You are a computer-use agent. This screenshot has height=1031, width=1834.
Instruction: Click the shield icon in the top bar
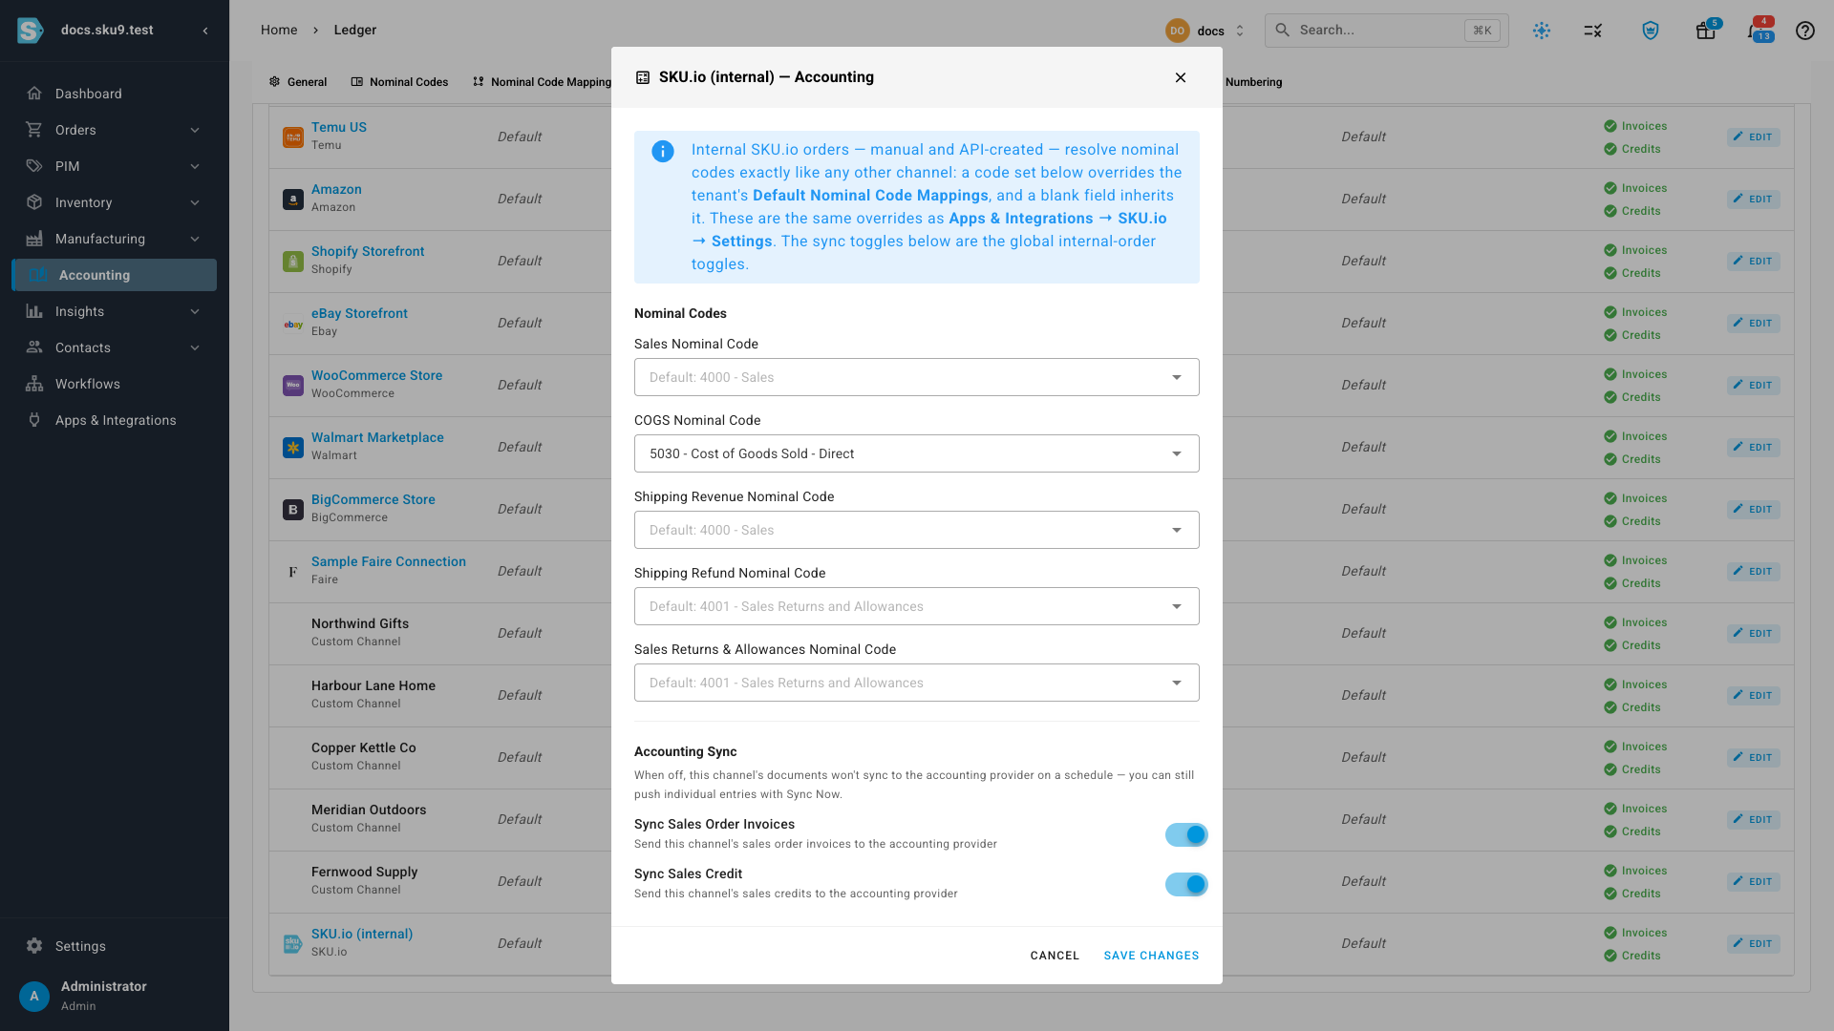(1651, 31)
